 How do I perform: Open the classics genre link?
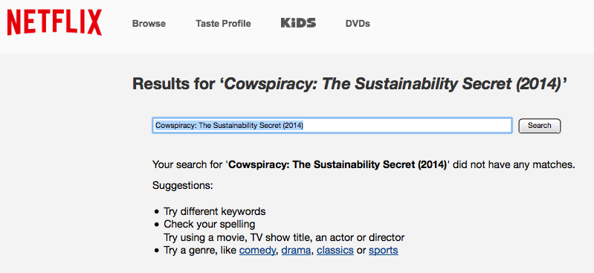[x=335, y=250]
